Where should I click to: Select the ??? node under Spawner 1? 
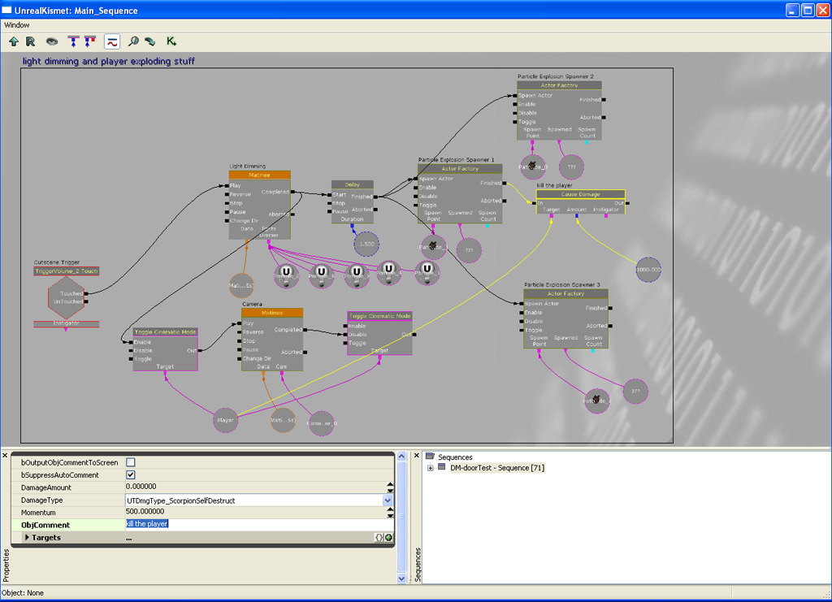click(469, 250)
